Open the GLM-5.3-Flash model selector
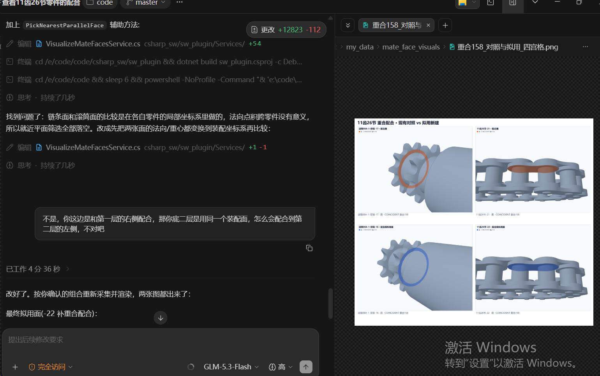Image resolution: width=600 pixels, height=376 pixels. point(231,367)
